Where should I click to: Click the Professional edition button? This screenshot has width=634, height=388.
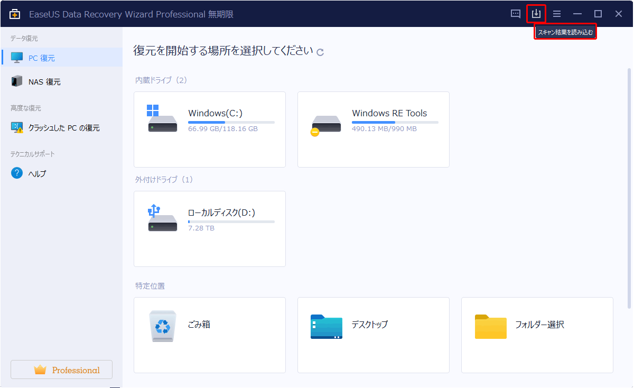click(61, 369)
